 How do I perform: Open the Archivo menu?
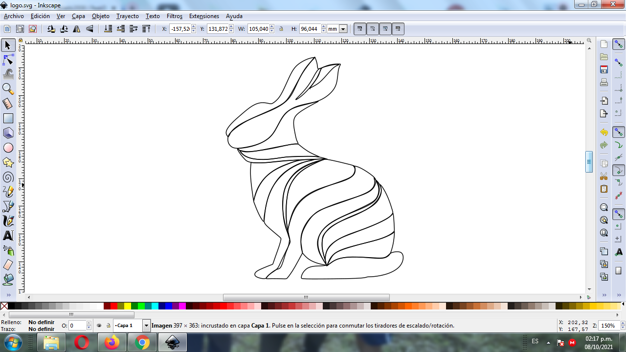(14, 16)
